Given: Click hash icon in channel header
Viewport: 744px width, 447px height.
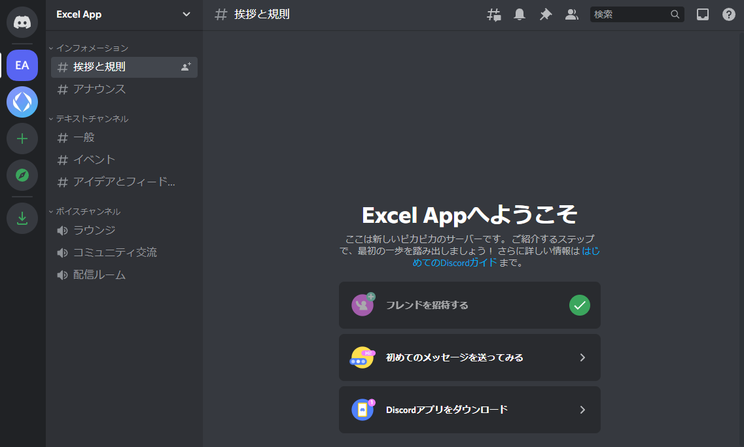Looking at the screenshot, I should click(221, 14).
